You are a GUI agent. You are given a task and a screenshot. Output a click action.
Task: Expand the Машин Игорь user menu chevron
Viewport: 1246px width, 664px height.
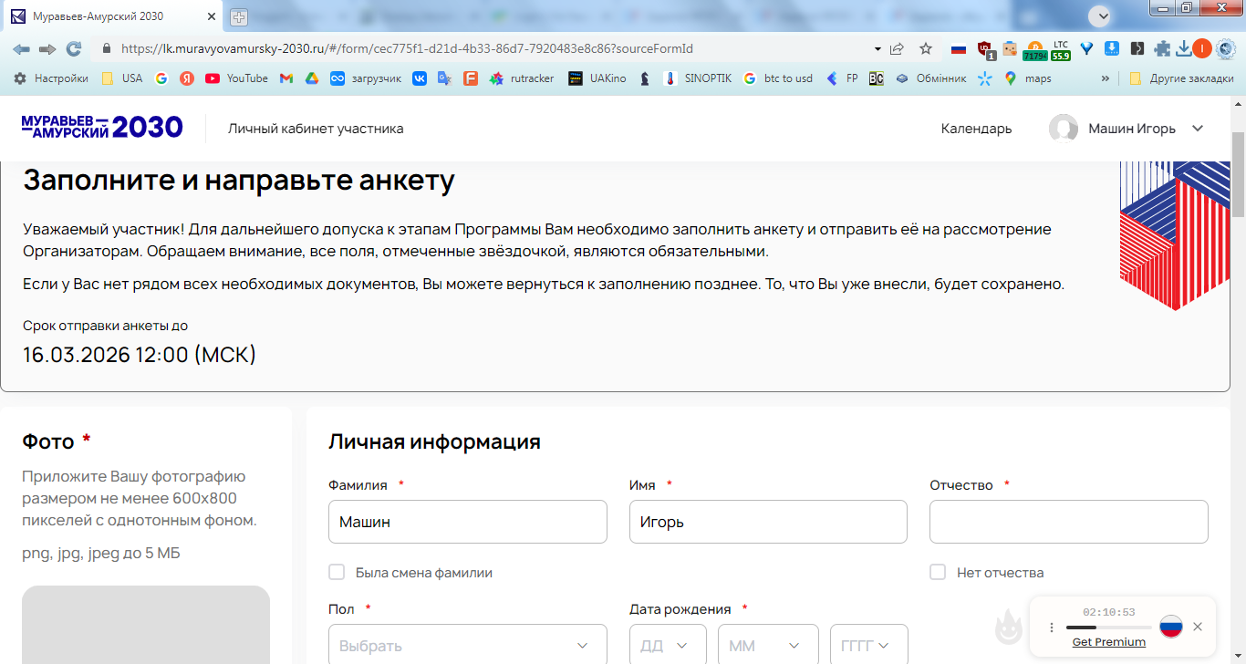[1198, 129]
